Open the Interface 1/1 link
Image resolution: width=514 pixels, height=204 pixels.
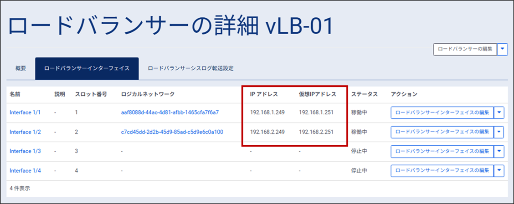[x=25, y=112]
